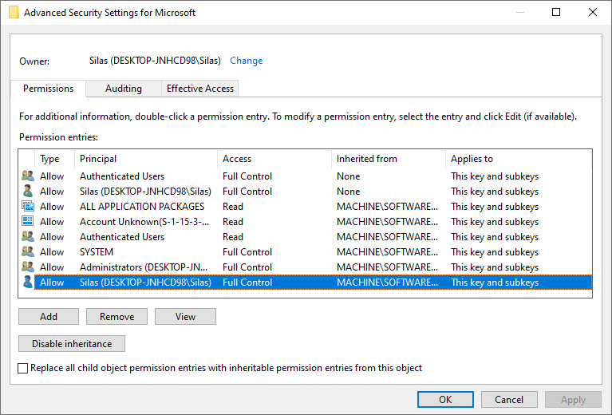Sort by the Principal column header
This screenshot has height=415, width=612.
tap(145, 159)
